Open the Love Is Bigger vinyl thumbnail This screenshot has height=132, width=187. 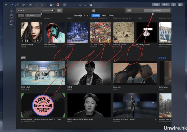(x=43, y=105)
